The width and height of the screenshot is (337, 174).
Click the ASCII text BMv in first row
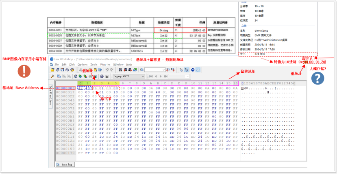pyautogui.click(x=245, y=88)
